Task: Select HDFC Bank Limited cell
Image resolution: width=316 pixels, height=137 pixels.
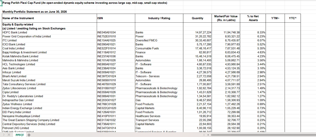Action: click(49, 32)
